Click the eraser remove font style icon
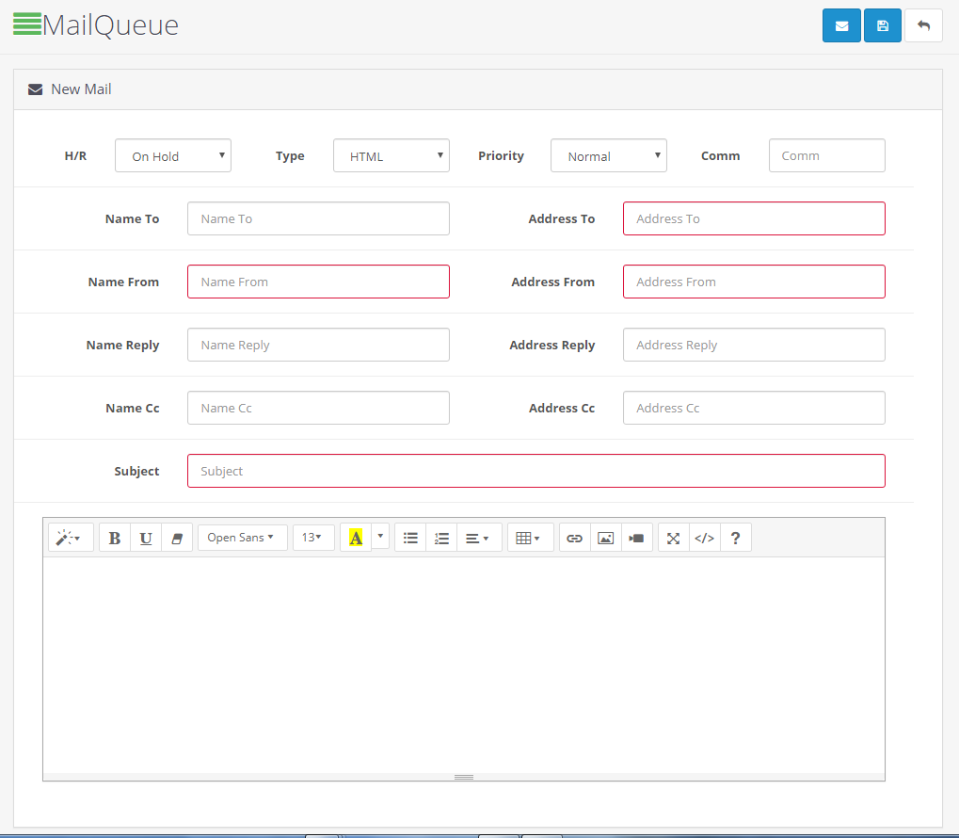 (x=177, y=538)
